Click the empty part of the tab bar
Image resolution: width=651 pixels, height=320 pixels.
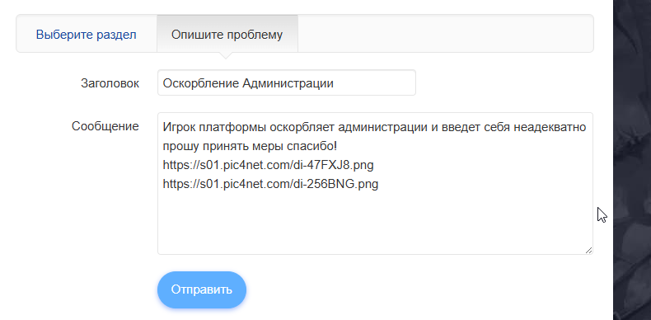tap(445, 34)
